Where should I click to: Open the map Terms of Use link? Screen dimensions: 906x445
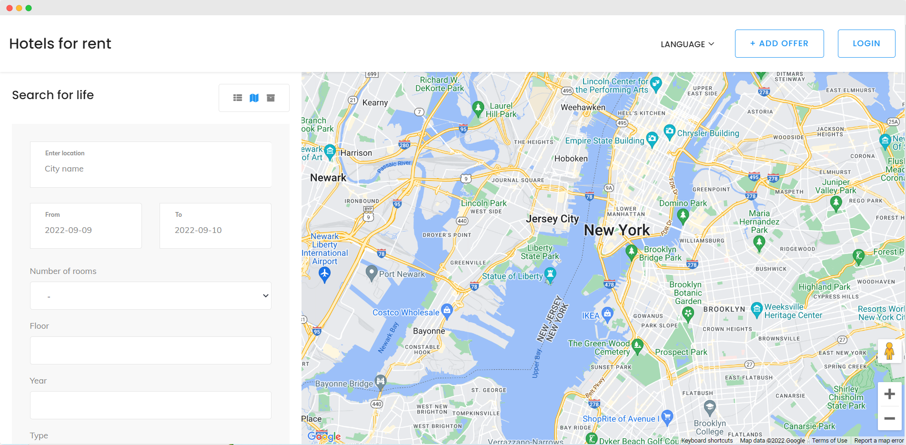829,441
